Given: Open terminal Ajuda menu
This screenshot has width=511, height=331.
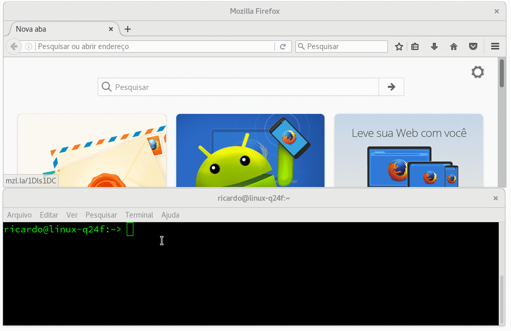Looking at the screenshot, I should [170, 215].
